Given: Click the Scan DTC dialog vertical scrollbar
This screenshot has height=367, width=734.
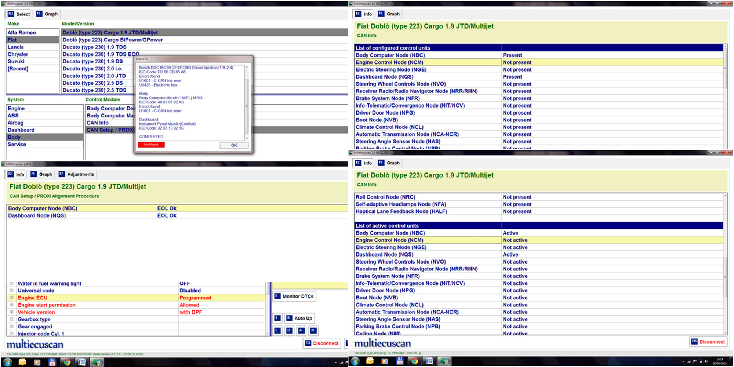Looking at the screenshot, I should tap(247, 103).
